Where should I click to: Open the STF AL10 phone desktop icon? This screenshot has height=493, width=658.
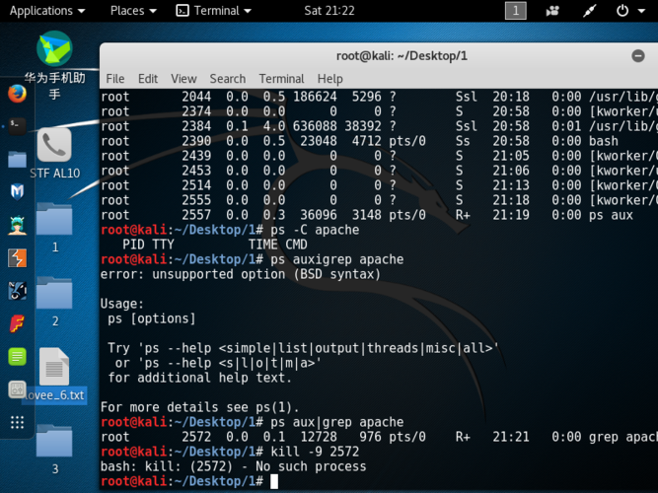coord(54,146)
